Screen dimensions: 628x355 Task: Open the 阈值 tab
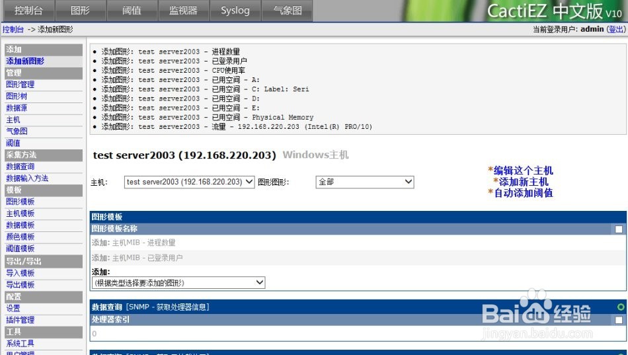(x=132, y=11)
